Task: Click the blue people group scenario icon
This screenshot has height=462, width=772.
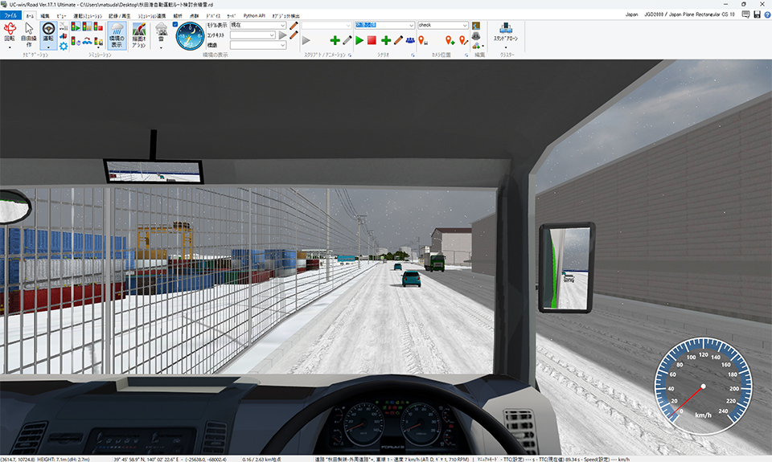Action: (x=410, y=40)
